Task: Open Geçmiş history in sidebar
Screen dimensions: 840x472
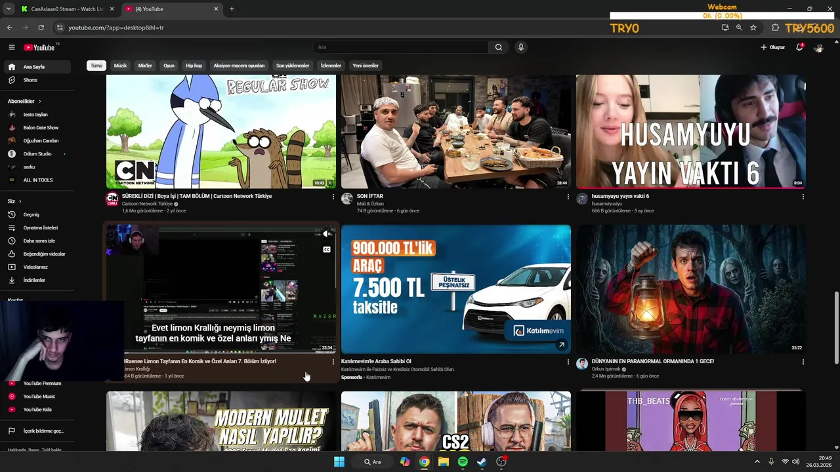Action: coord(38,214)
